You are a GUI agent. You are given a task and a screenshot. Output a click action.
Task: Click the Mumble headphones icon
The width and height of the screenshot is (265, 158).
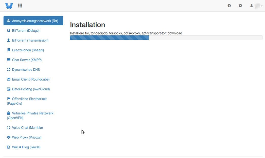[9, 128]
